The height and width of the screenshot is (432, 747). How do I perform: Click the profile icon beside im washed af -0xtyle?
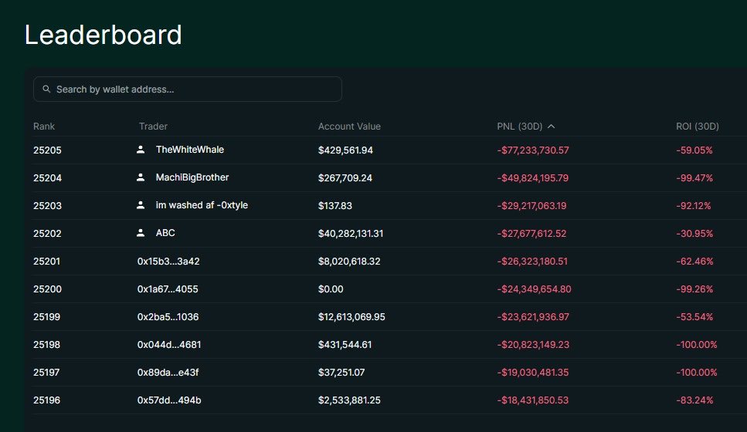(141, 205)
